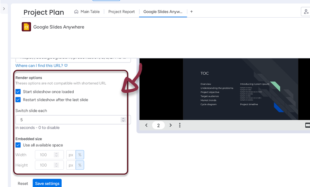Click the Height value stepper arrows
310x187 pixels.
tap(56, 165)
